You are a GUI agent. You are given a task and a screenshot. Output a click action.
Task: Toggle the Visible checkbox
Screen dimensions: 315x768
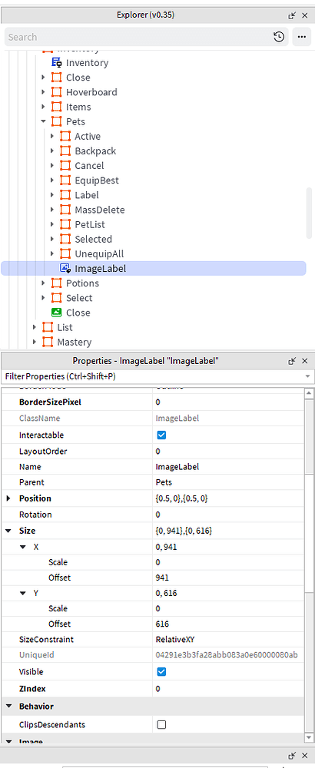(161, 672)
